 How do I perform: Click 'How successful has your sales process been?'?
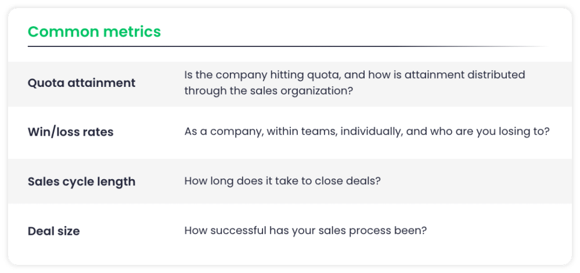[x=305, y=231]
